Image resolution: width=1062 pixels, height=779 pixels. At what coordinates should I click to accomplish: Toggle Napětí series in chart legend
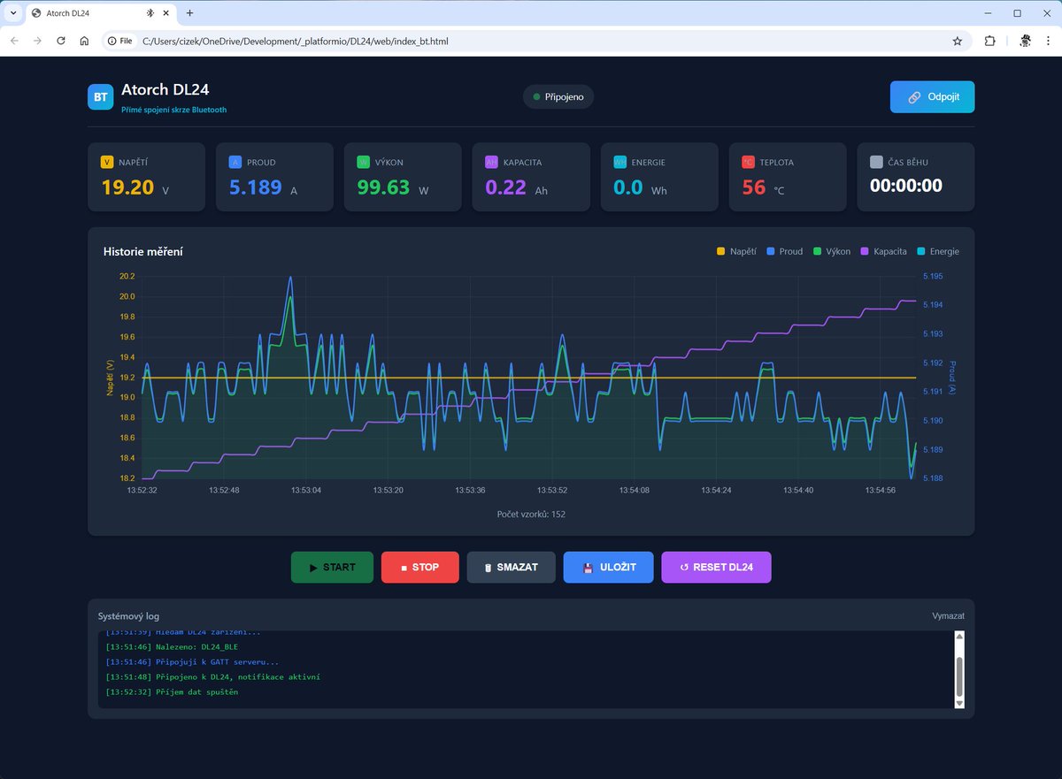[x=735, y=251]
